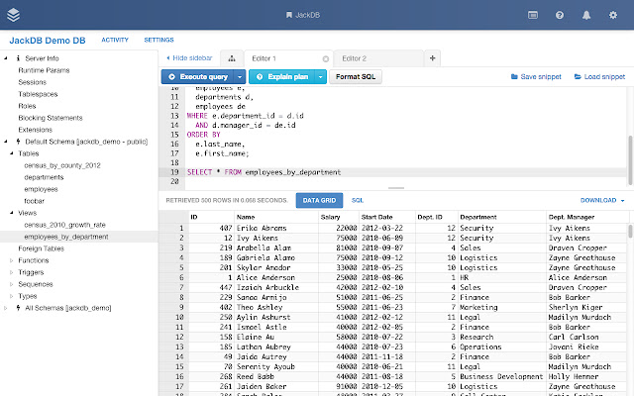
Task: Open the Activity menu
Action: coord(114,40)
